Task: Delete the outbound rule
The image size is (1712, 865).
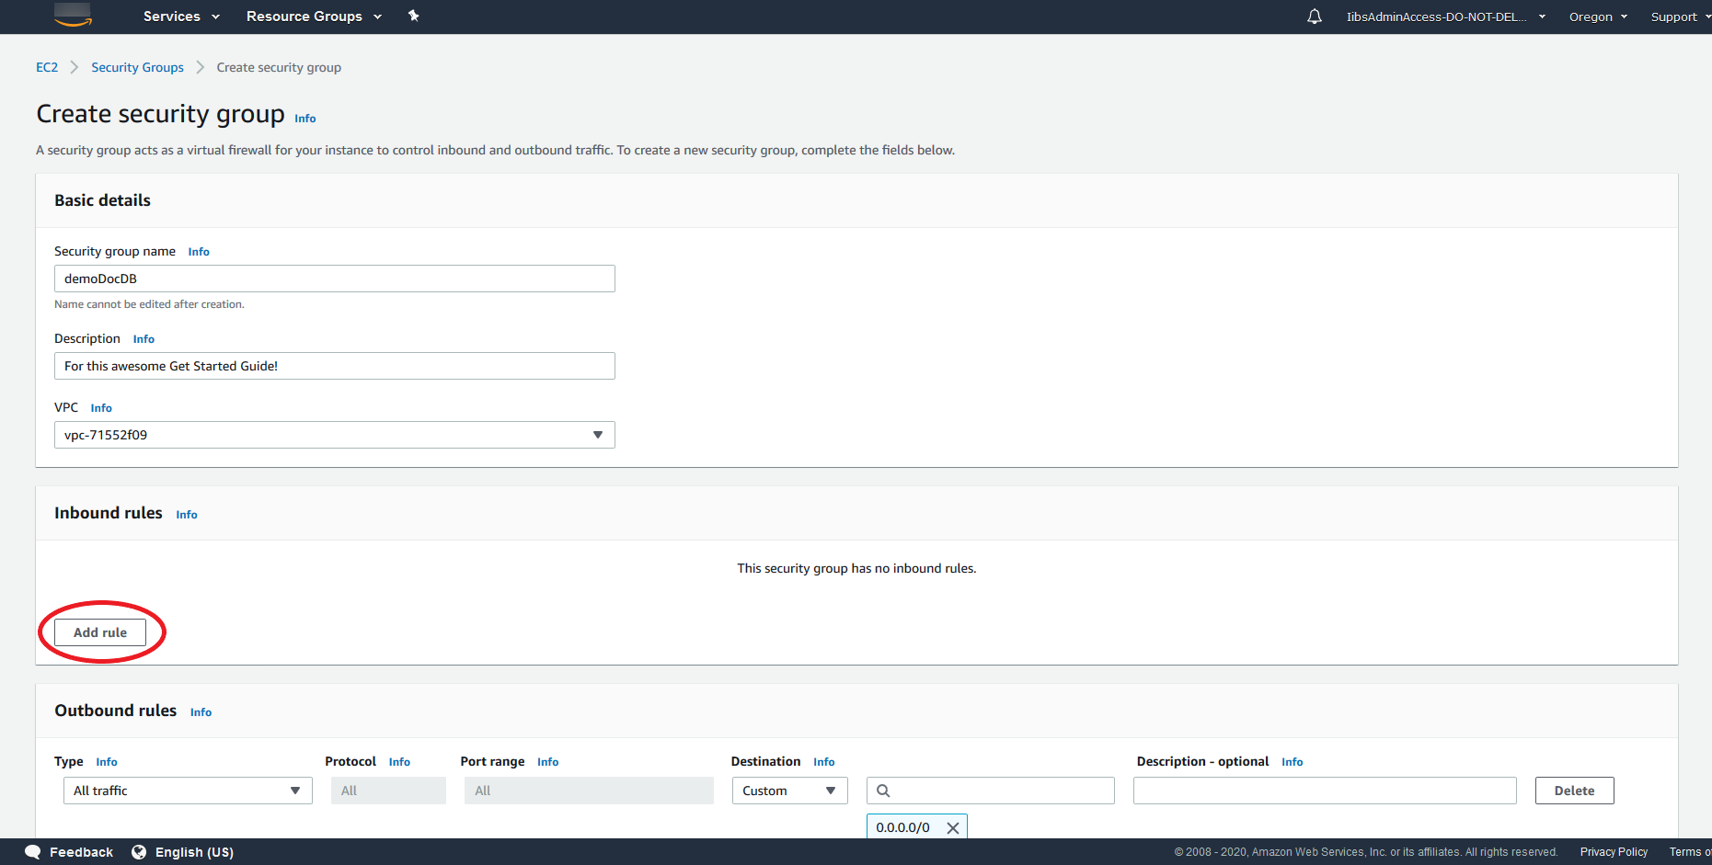Action: click(x=1573, y=791)
